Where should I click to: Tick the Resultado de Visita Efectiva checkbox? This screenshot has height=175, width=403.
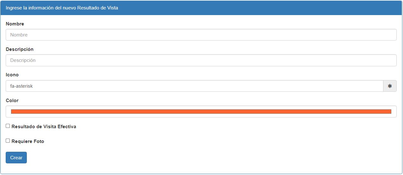pyautogui.click(x=8, y=126)
